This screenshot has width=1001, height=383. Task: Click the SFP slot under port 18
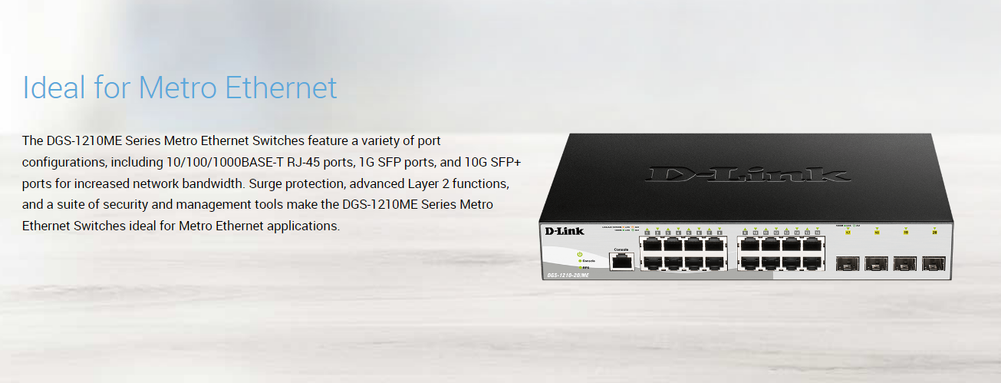[876, 263]
